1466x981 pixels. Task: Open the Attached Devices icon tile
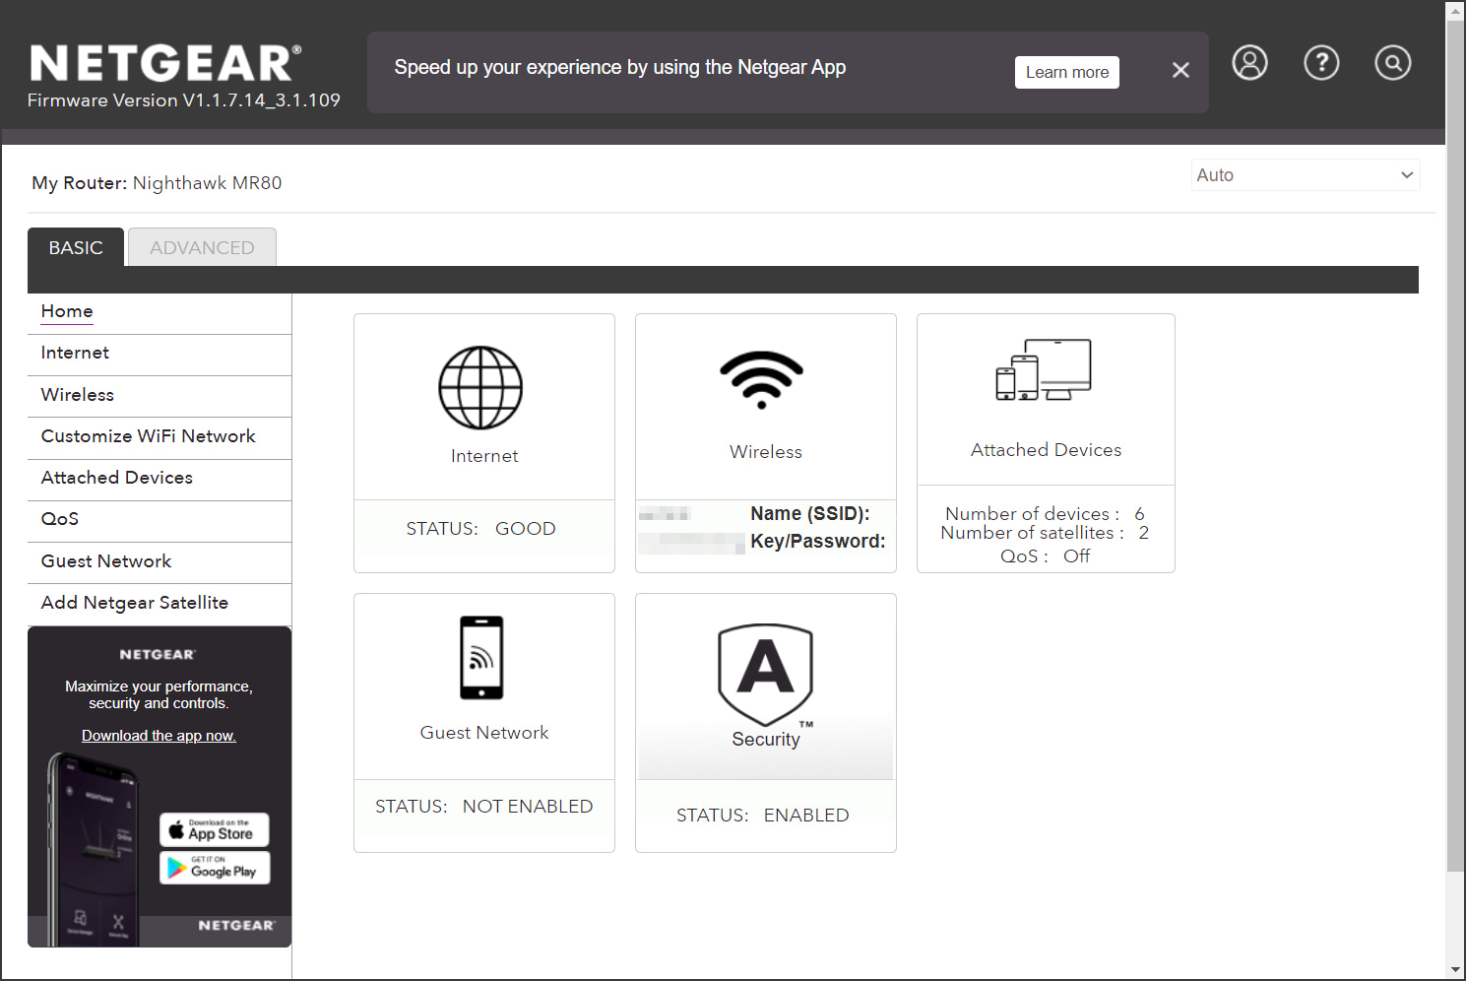[1044, 370]
